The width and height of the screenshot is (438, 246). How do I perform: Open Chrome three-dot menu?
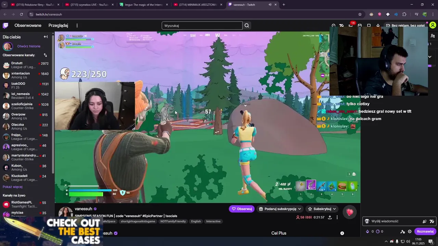pyautogui.click(x=433, y=14)
